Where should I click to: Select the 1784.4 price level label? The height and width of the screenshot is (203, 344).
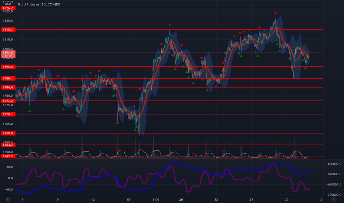click(x=8, y=87)
